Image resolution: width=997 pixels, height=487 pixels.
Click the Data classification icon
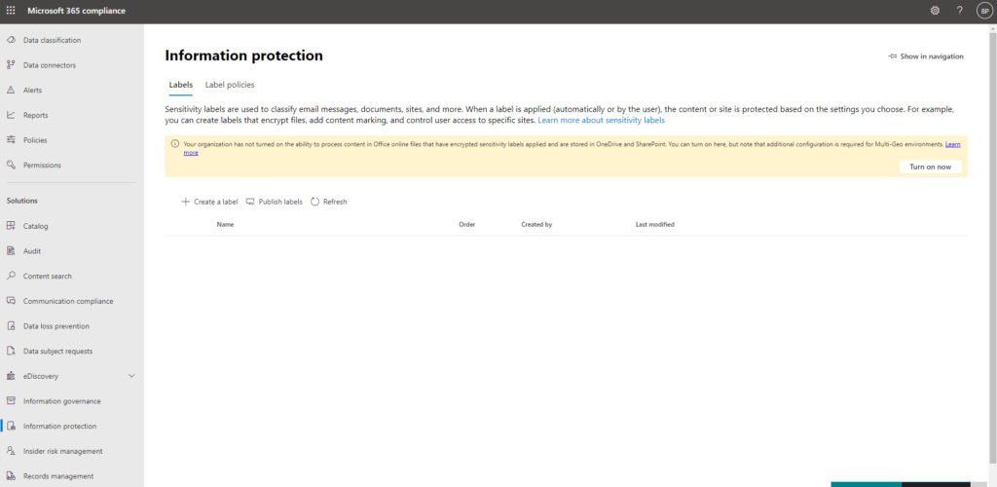pyautogui.click(x=10, y=40)
